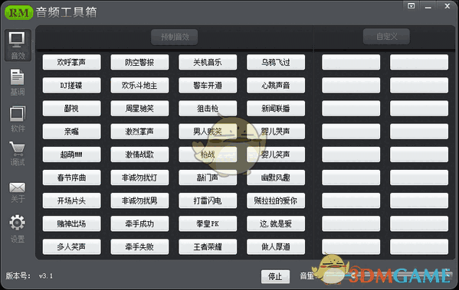Click the 超萌 sound button

click(x=72, y=155)
